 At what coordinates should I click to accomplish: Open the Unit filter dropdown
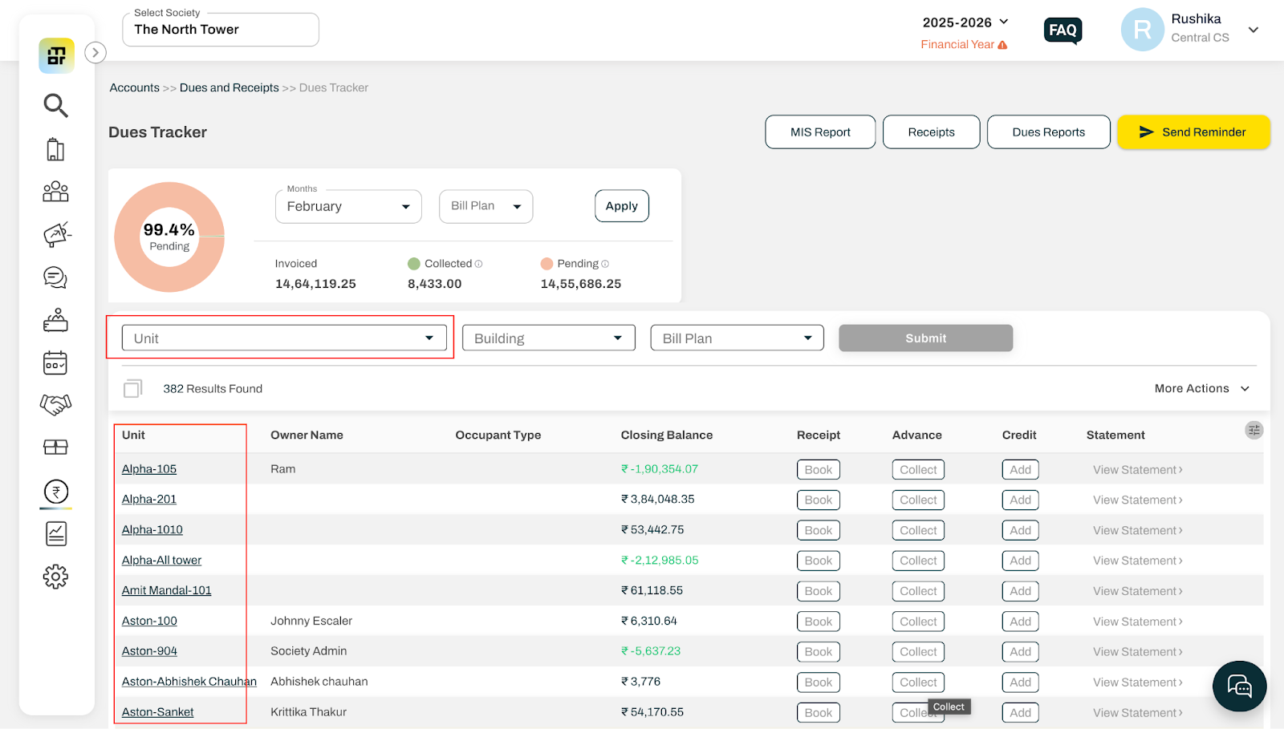[x=284, y=338]
